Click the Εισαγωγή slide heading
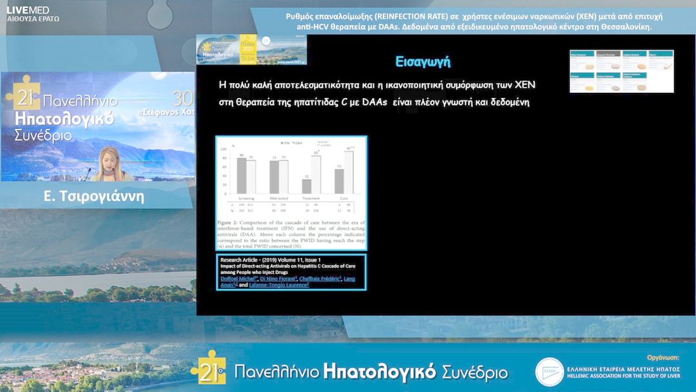This screenshot has width=696, height=392. coord(422,63)
